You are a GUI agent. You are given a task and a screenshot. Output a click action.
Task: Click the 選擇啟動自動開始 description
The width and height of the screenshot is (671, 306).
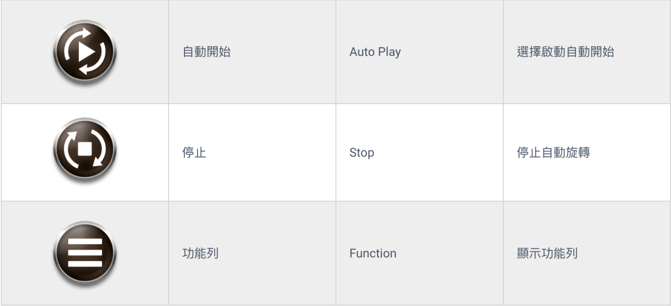click(x=565, y=52)
